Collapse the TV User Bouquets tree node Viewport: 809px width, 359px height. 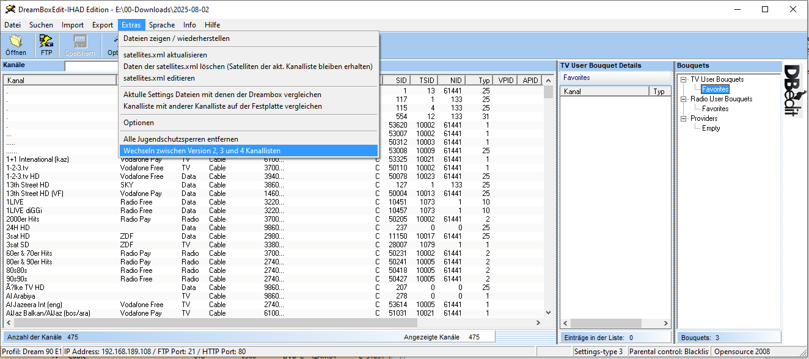click(x=684, y=79)
